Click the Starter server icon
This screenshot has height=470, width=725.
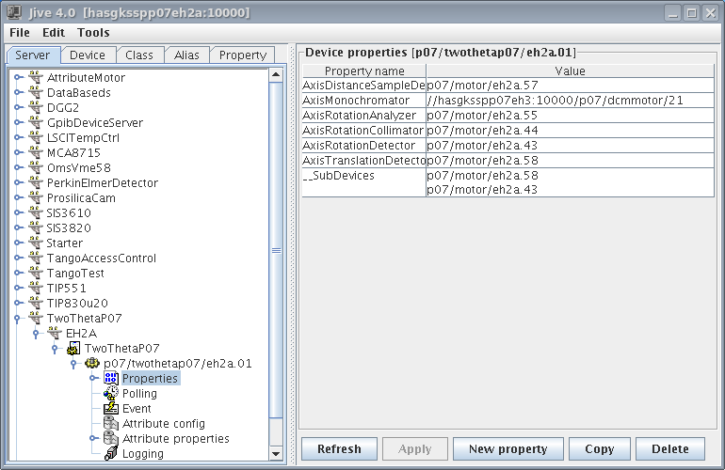click(x=36, y=243)
